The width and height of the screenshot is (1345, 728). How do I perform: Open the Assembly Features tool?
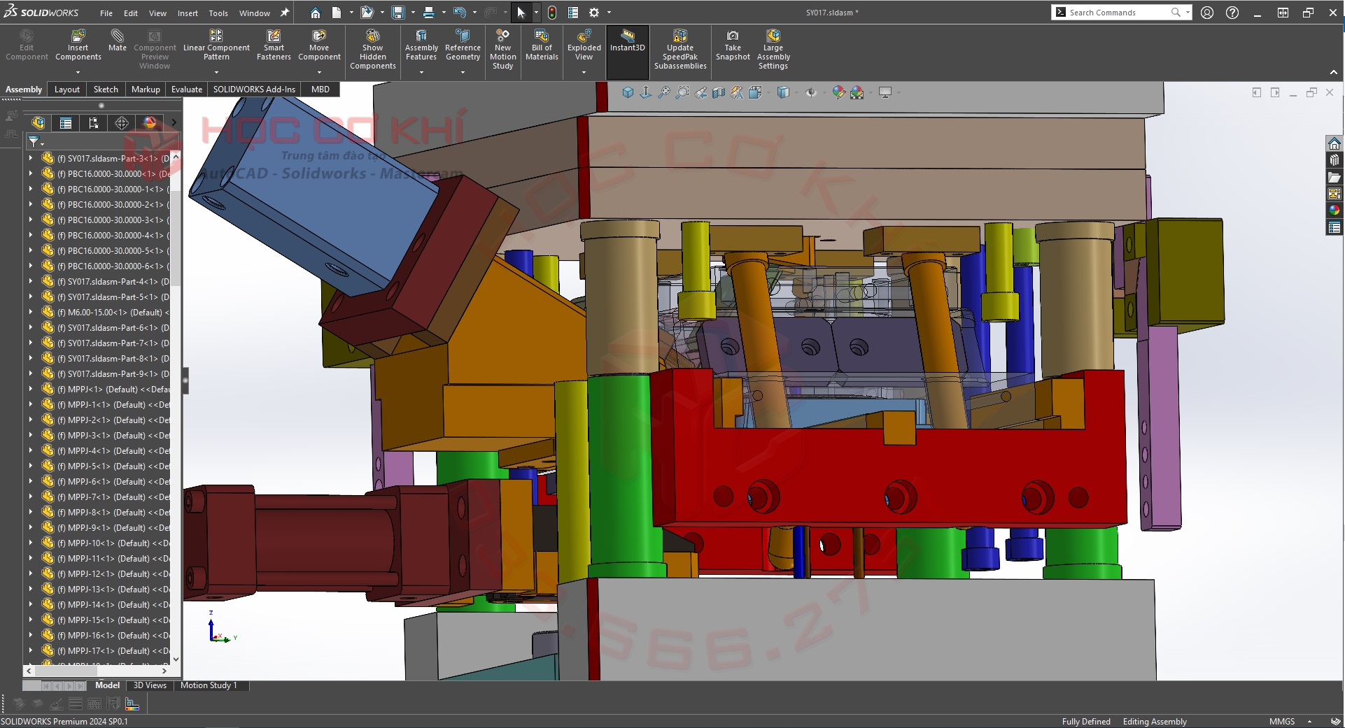(x=421, y=45)
